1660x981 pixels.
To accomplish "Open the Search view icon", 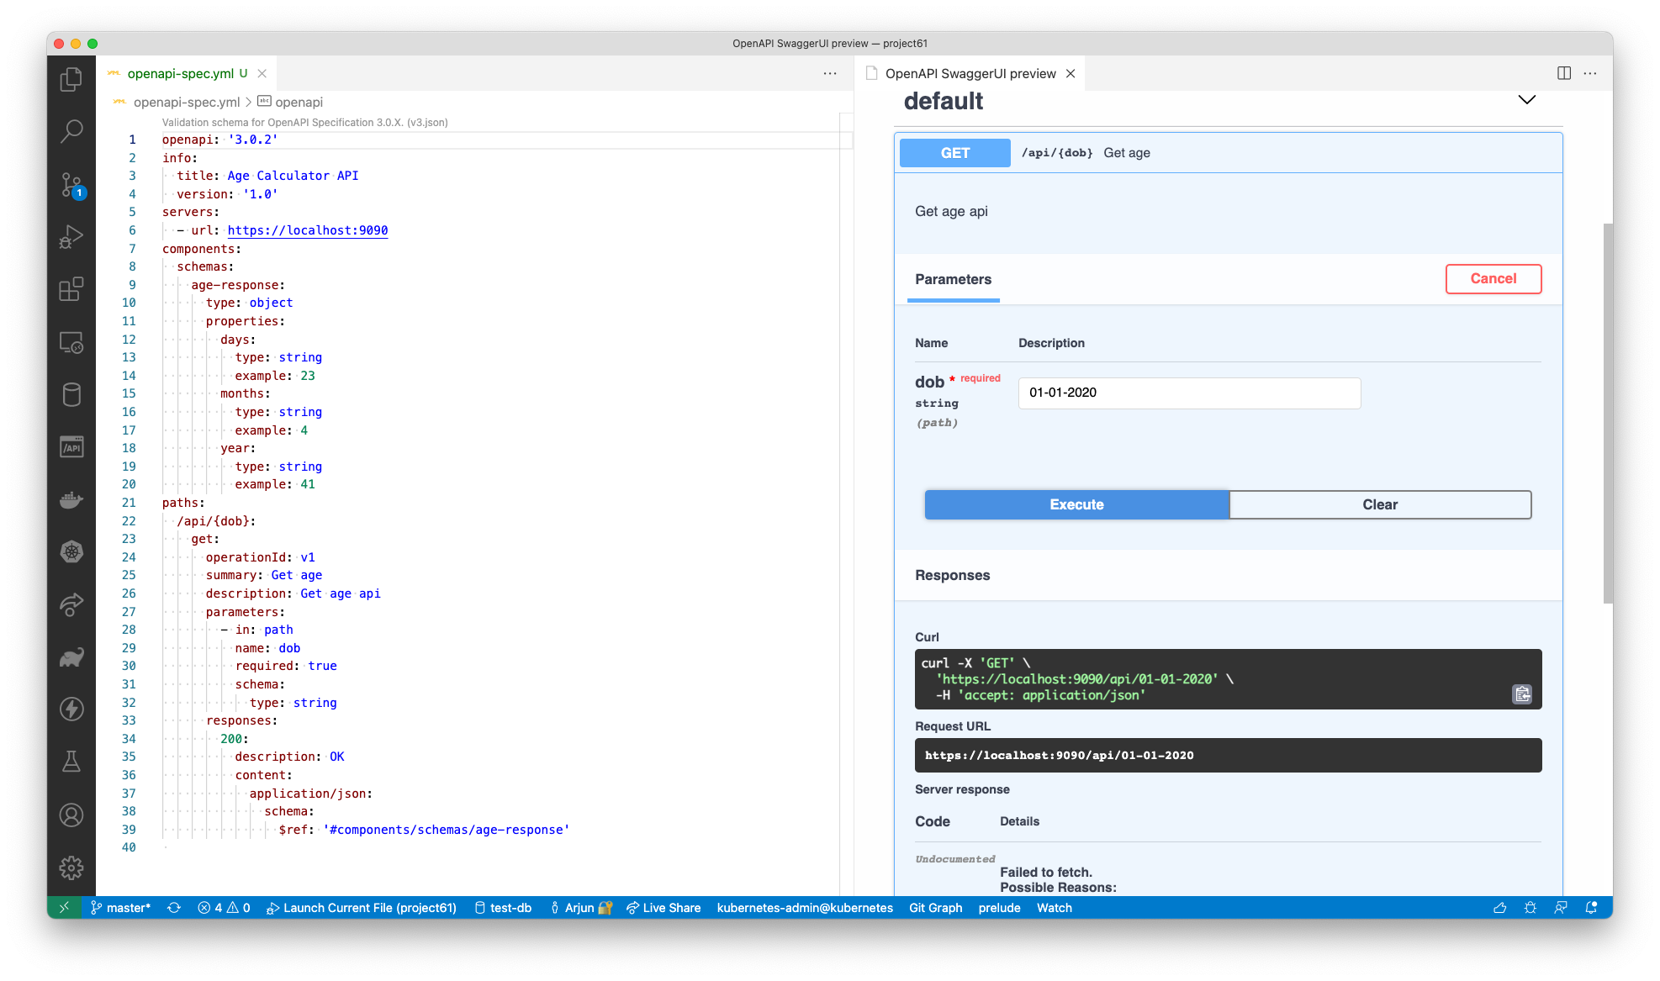I will click(71, 131).
